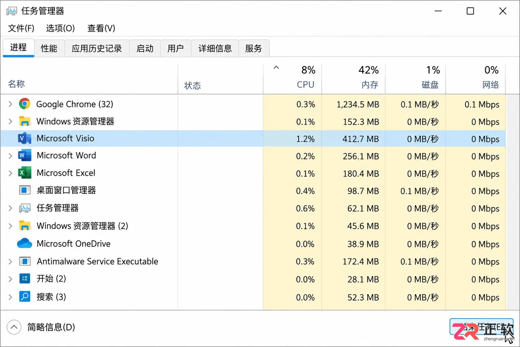Screen dimensions: 520x347
Task: Click the Google Chrome process icon
Action: point(25,104)
